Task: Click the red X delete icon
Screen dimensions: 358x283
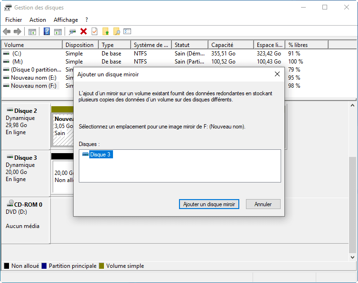Action: pos(84,31)
